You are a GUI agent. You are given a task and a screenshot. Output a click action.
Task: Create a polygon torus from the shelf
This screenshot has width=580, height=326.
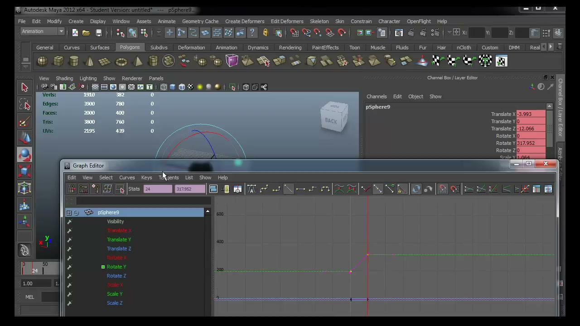(x=121, y=61)
